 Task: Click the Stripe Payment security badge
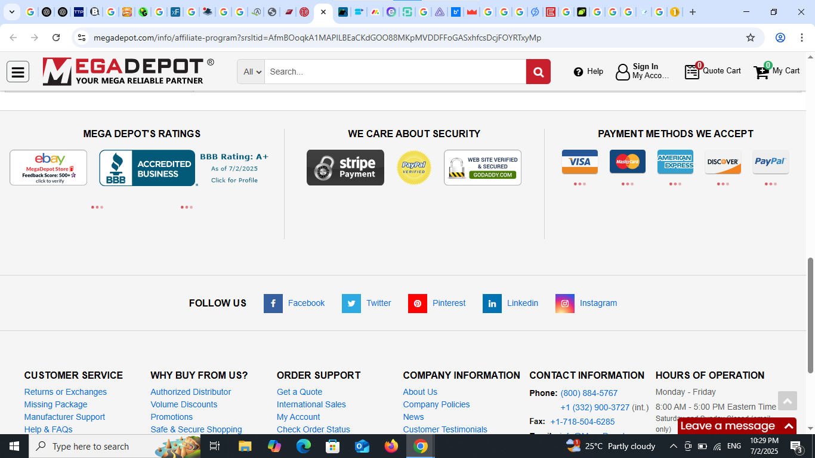[x=345, y=168]
